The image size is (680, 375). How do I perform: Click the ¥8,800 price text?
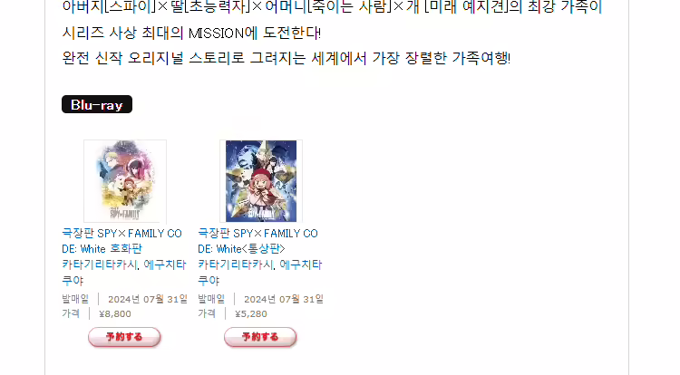pos(115,314)
